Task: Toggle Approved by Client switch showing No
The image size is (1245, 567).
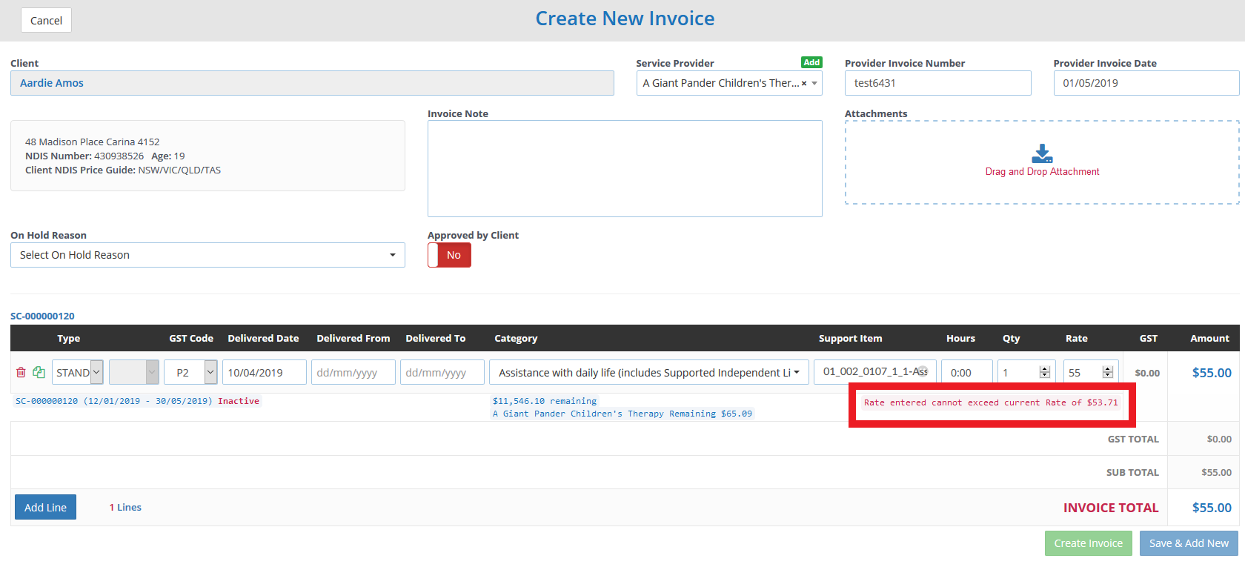Action: click(x=449, y=255)
